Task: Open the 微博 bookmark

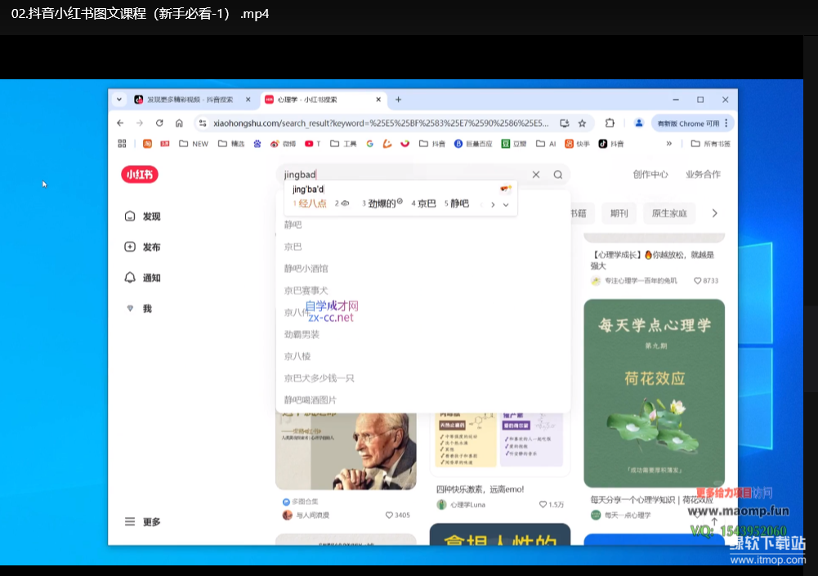Action: 283,144
